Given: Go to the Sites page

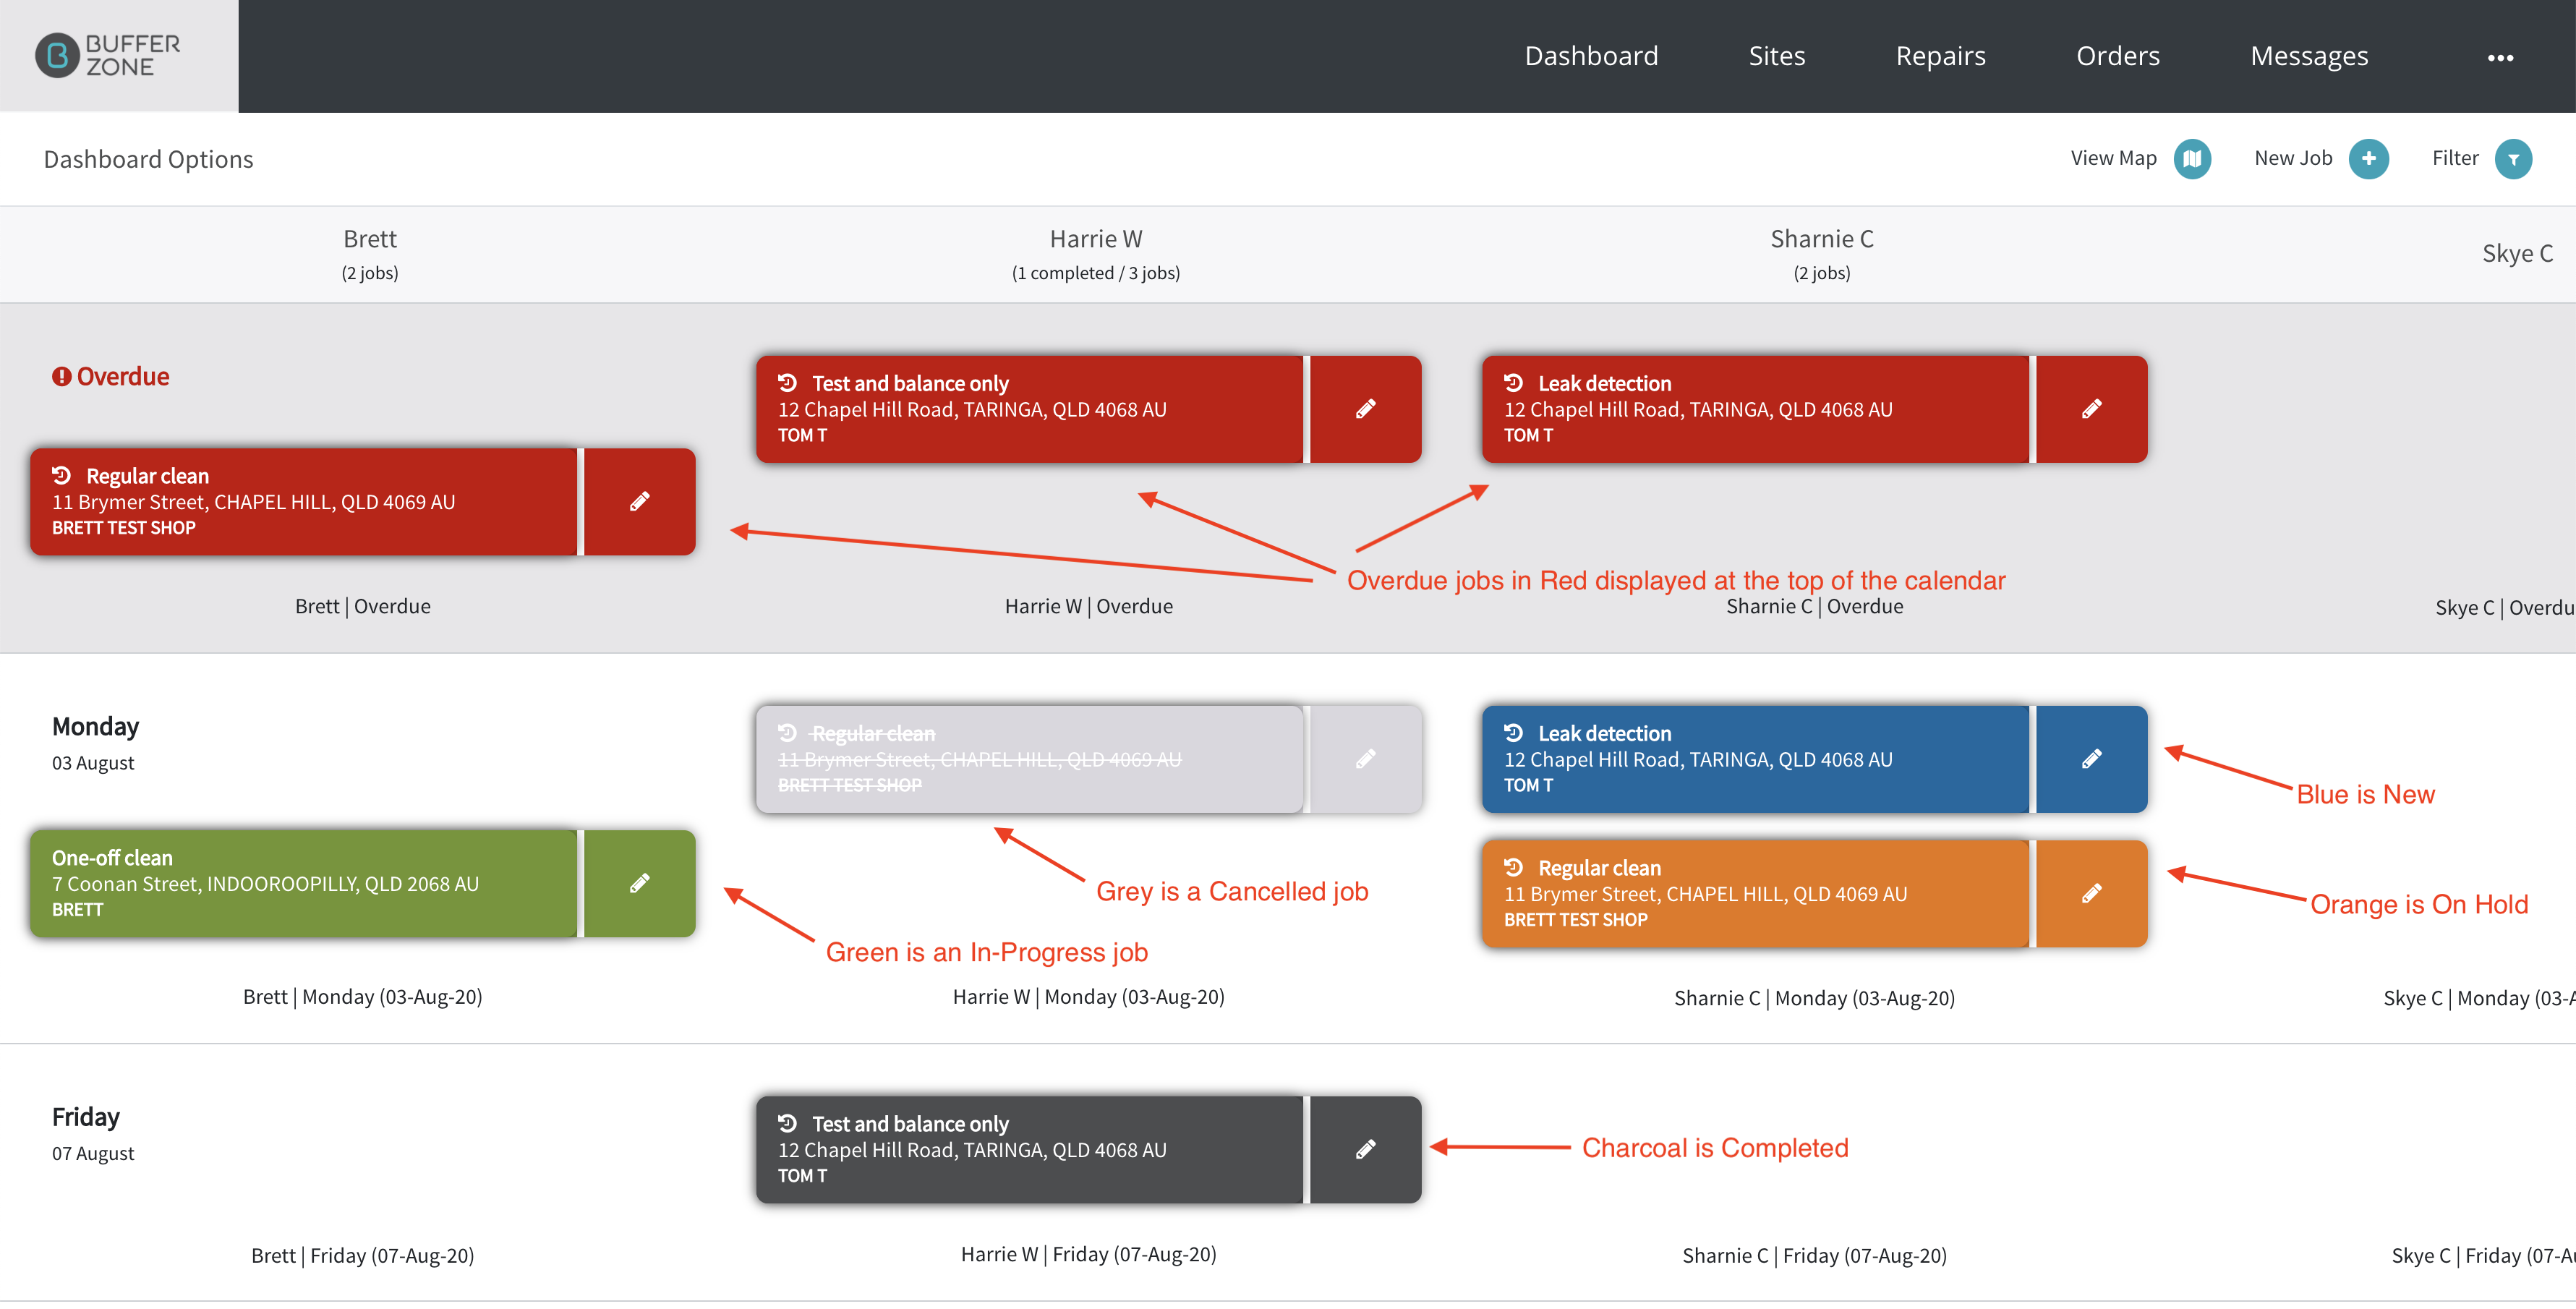Looking at the screenshot, I should pos(1776,56).
